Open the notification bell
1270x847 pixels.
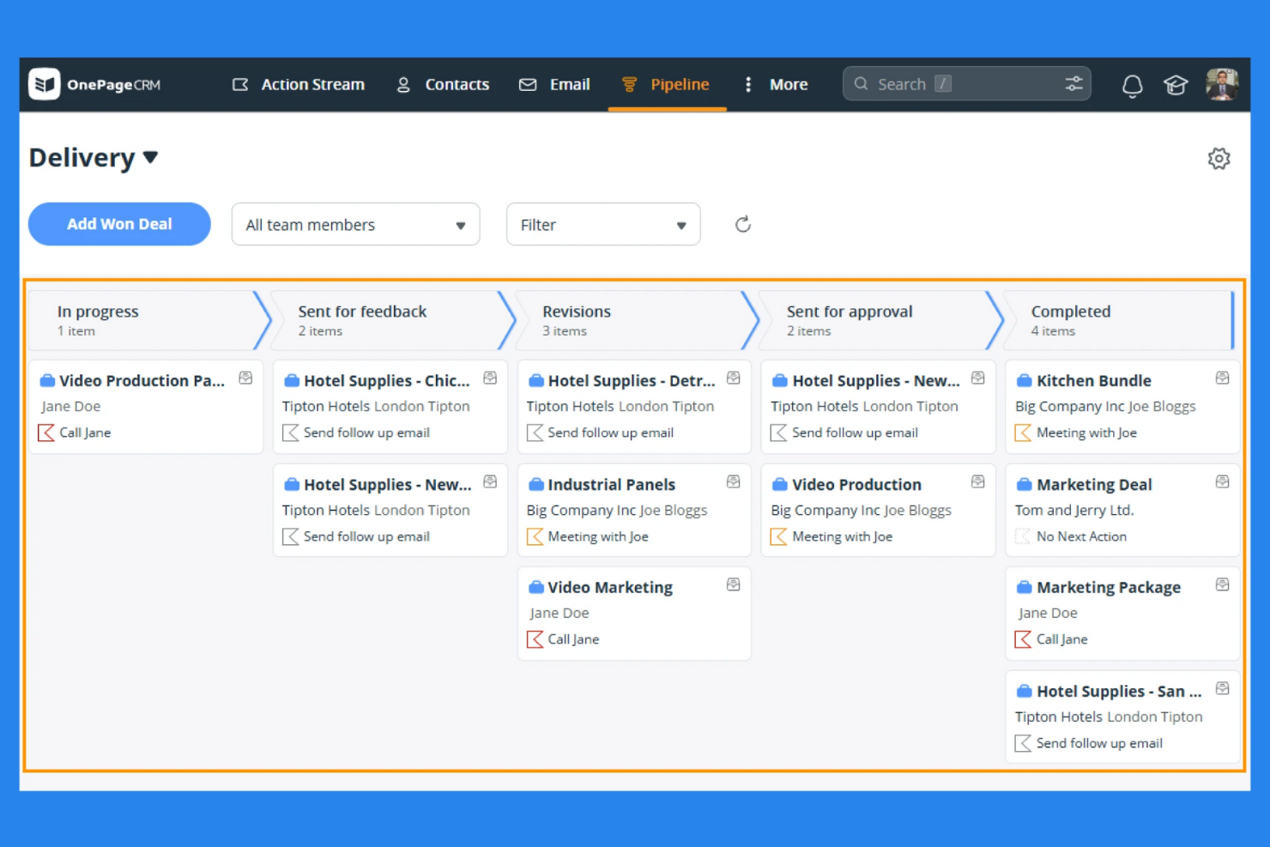[1132, 86]
